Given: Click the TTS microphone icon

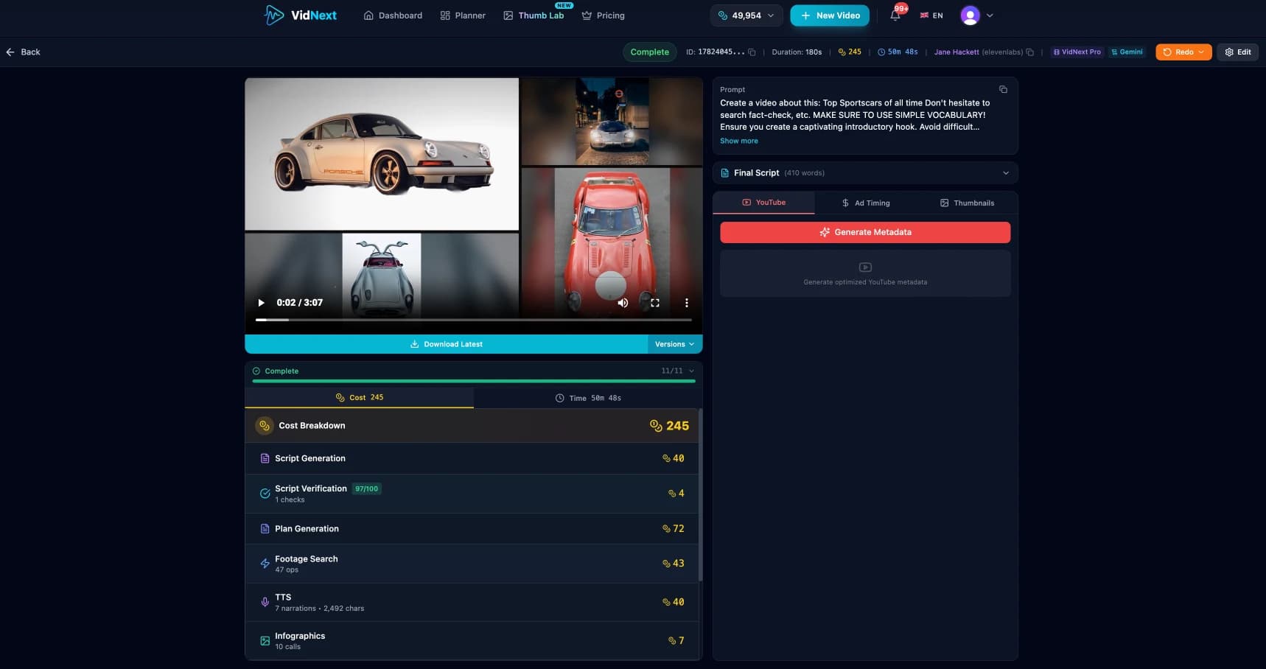Looking at the screenshot, I should click(265, 602).
